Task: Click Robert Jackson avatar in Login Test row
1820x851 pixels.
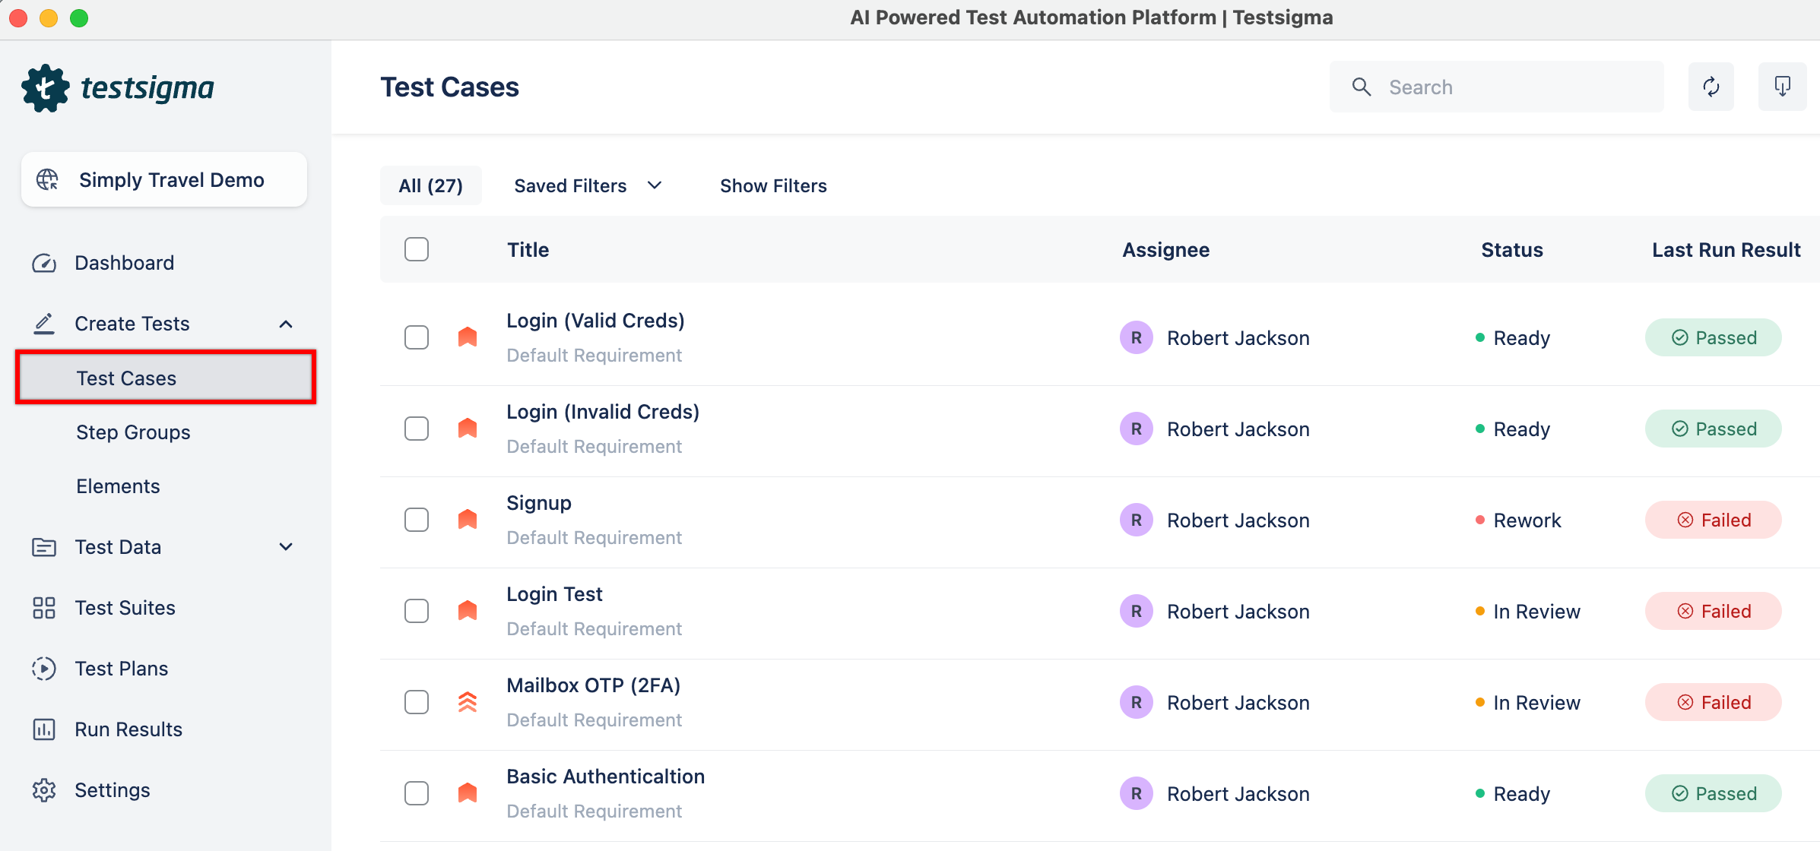Action: (1137, 611)
